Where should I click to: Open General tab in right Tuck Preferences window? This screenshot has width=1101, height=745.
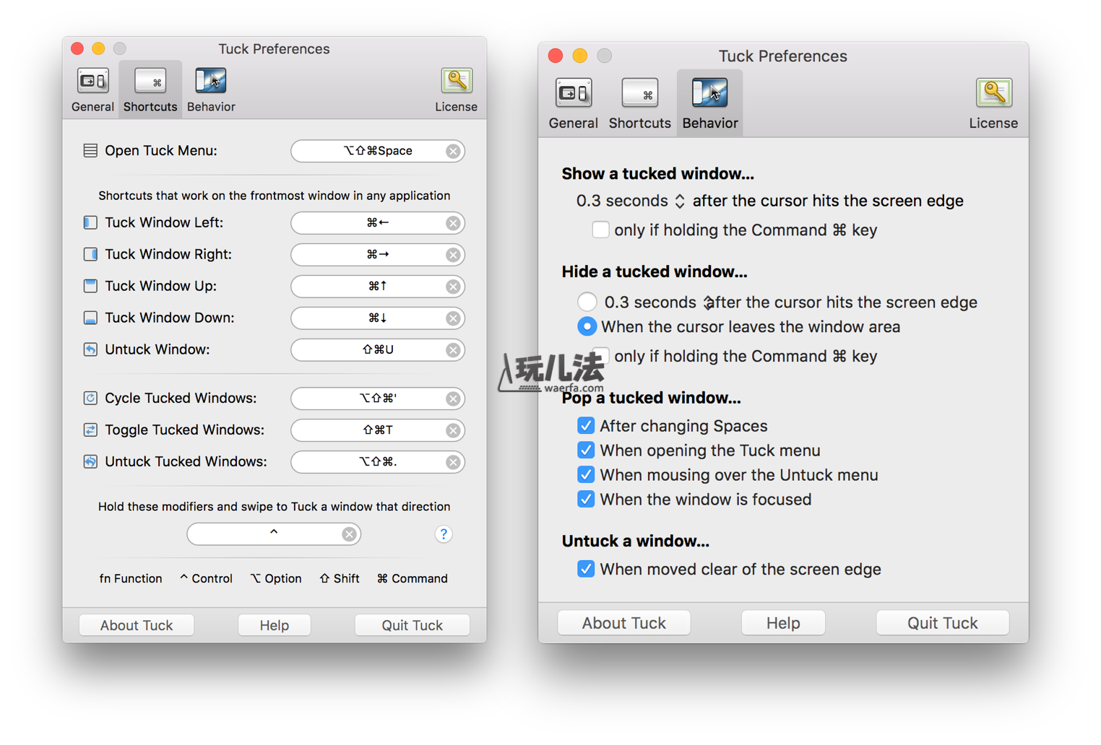(x=573, y=103)
